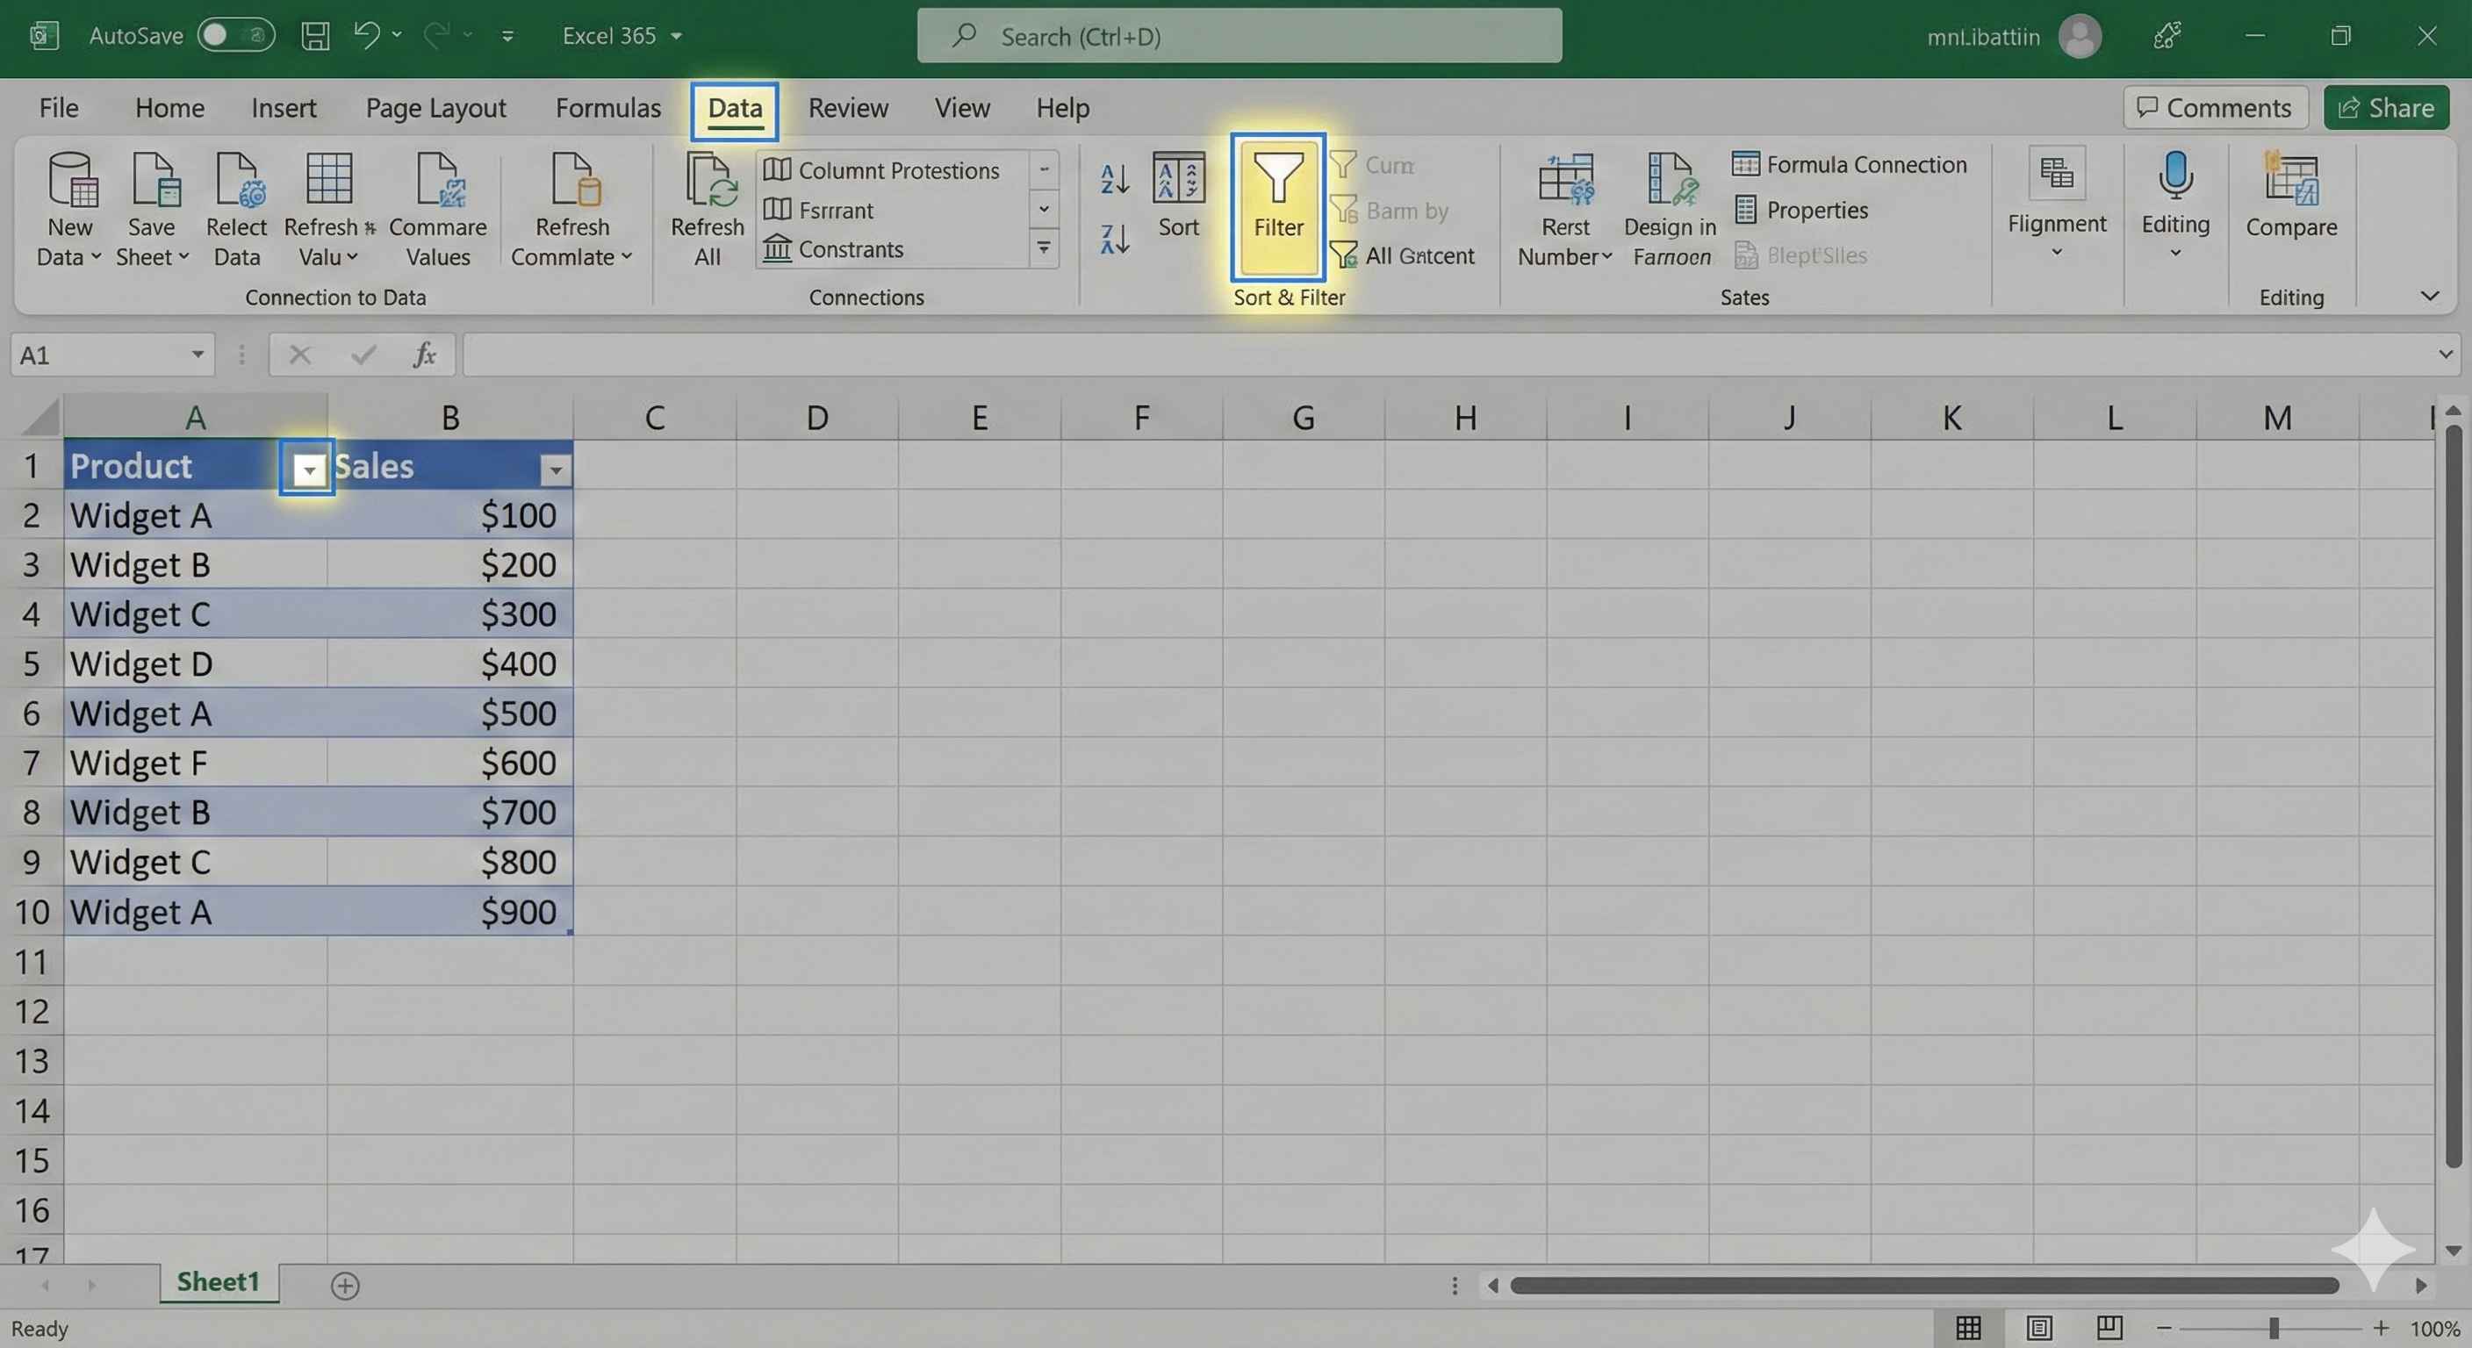
Task: Click the Refresh All icon
Action: [x=708, y=182]
